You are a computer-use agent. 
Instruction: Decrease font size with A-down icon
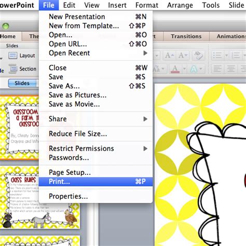183,56
